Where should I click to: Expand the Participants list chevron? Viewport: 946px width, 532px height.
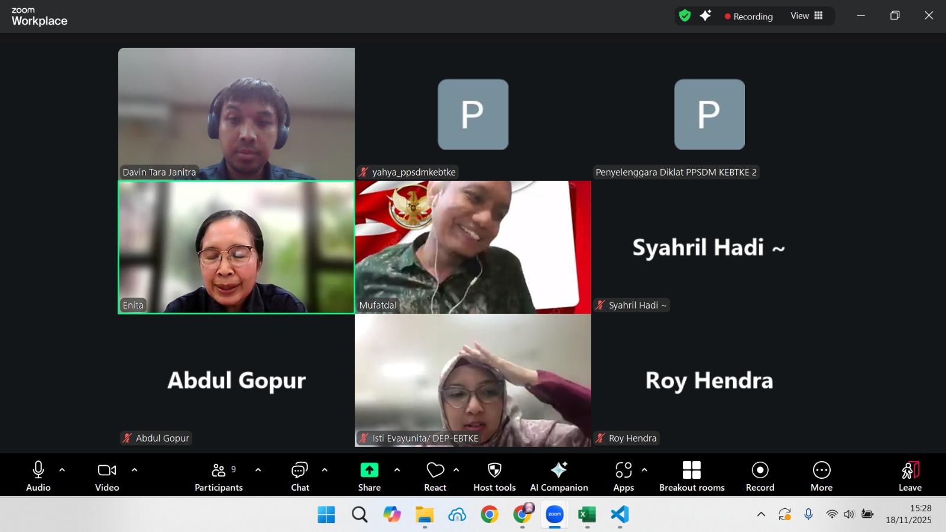point(258,470)
